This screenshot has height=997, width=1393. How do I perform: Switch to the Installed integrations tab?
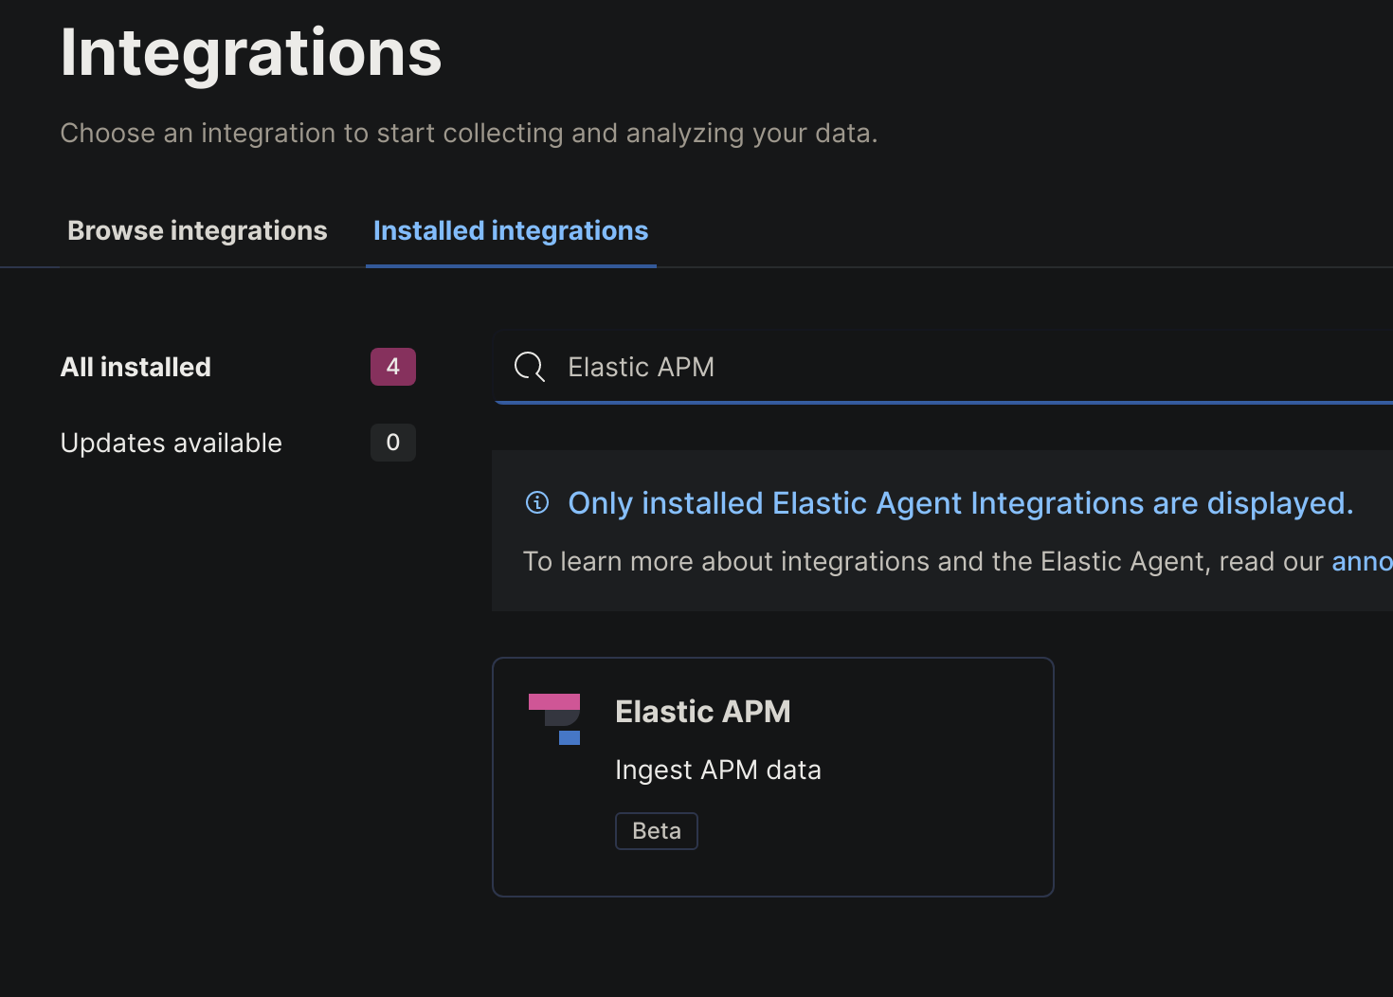tap(510, 230)
